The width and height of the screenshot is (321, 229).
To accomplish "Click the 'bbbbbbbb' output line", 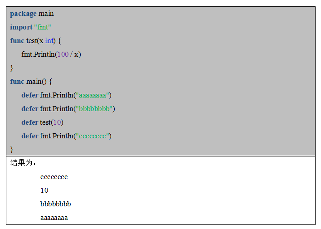I will [x=56, y=204].
